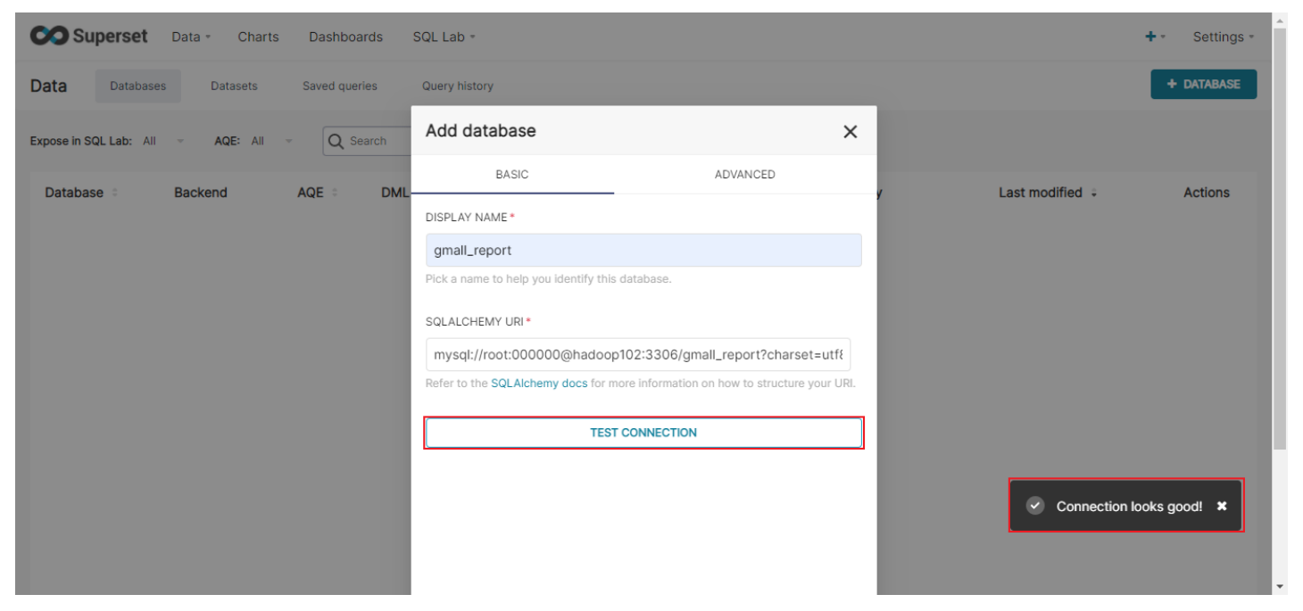Click the scrollbar down arrow
The image size is (1303, 611).
[1280, 587]
